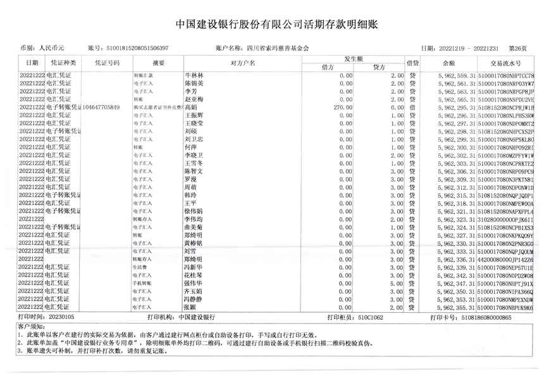The image size is (544, 383).
Task: Select counterparty name 强伟华
Action: (x=194, y=283)
